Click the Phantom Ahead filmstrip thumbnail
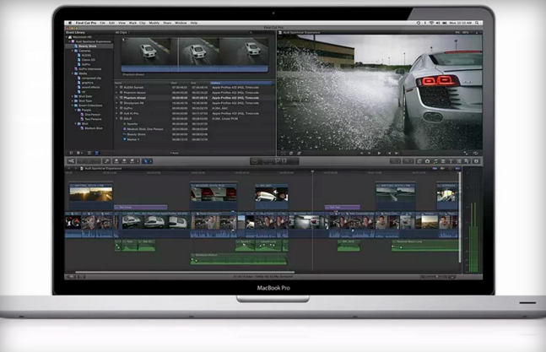546x352 pixels. (x=195, y=54)
